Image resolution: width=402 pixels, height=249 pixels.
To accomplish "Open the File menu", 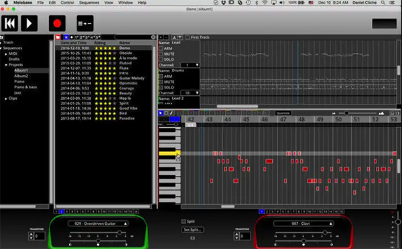I will click(40, 3).
